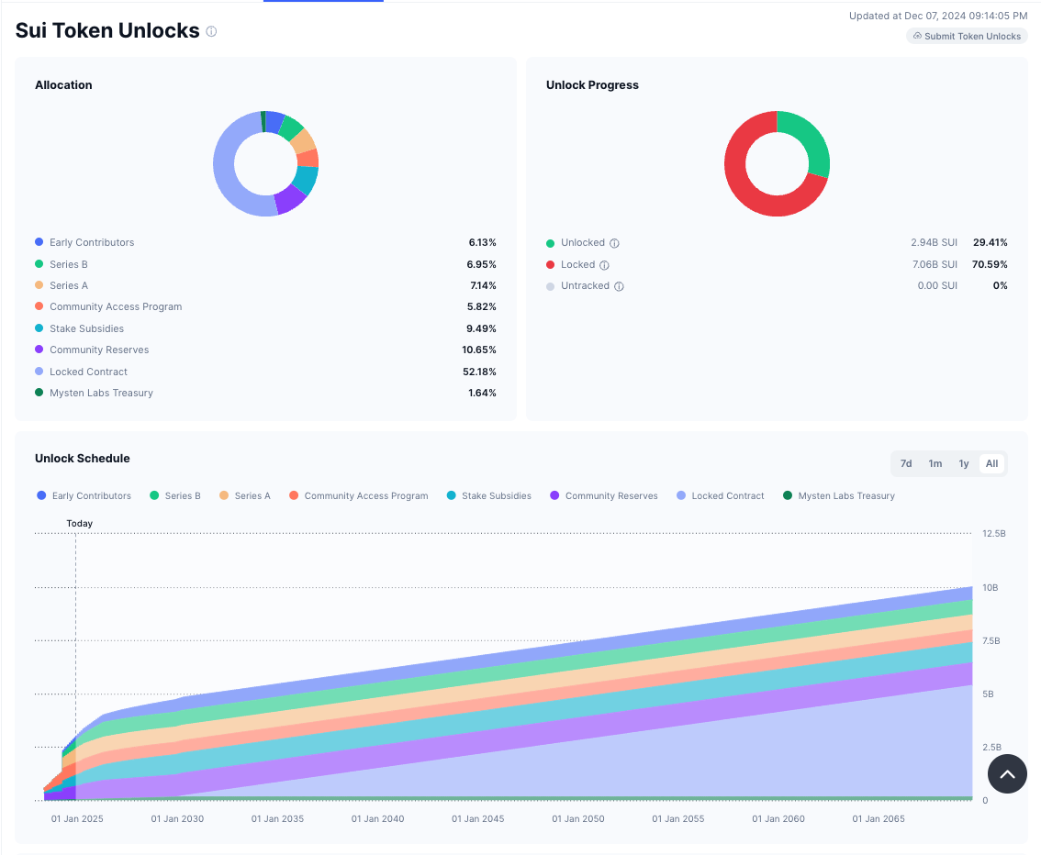Click Community Reserves in the Allocation list
Viewport: 1041px width, 855px height.
[99, 350]
